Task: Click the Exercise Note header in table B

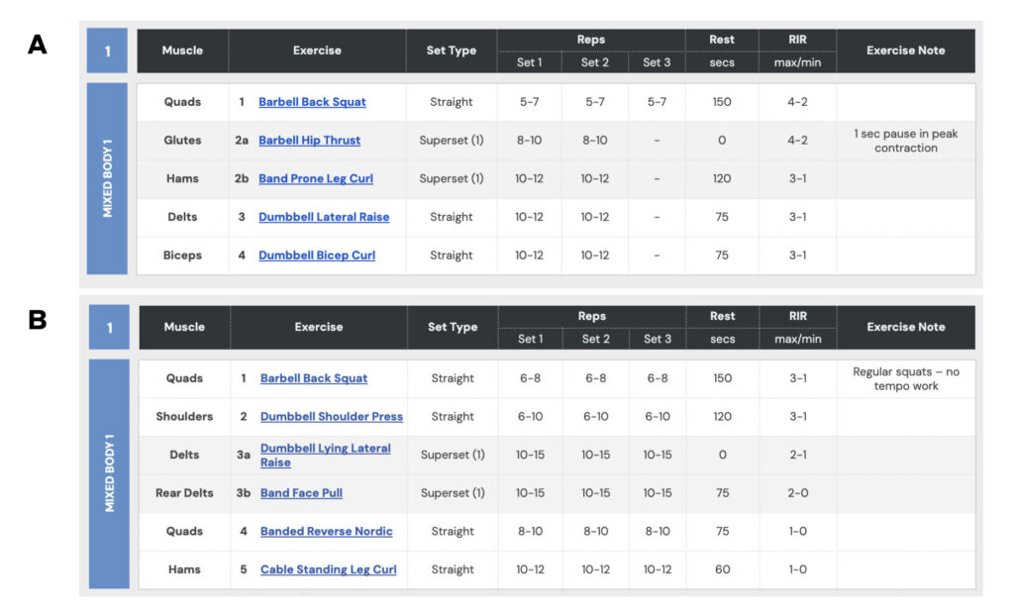Action: click(905, 327)
